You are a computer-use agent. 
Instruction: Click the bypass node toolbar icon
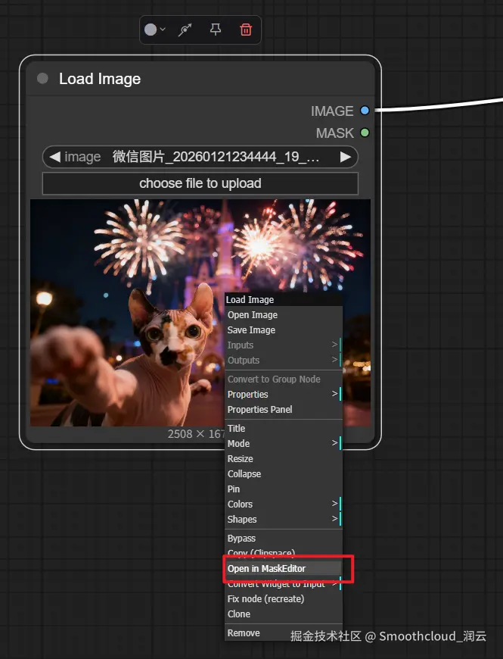coord(185,30)
